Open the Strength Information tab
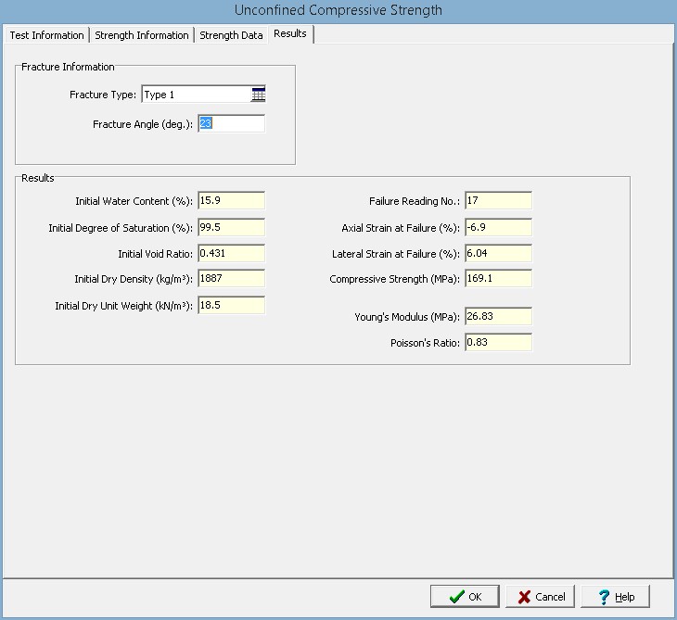 (142, 35)
